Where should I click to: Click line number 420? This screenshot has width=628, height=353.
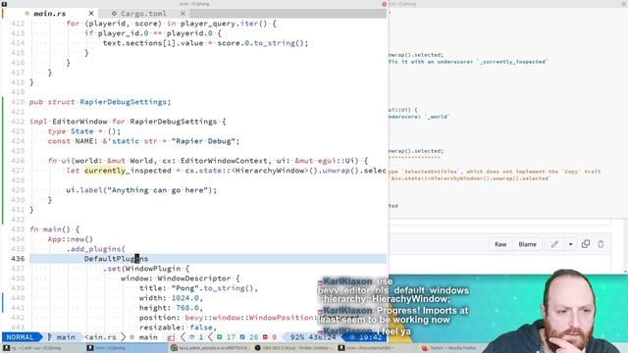point(18,102)
